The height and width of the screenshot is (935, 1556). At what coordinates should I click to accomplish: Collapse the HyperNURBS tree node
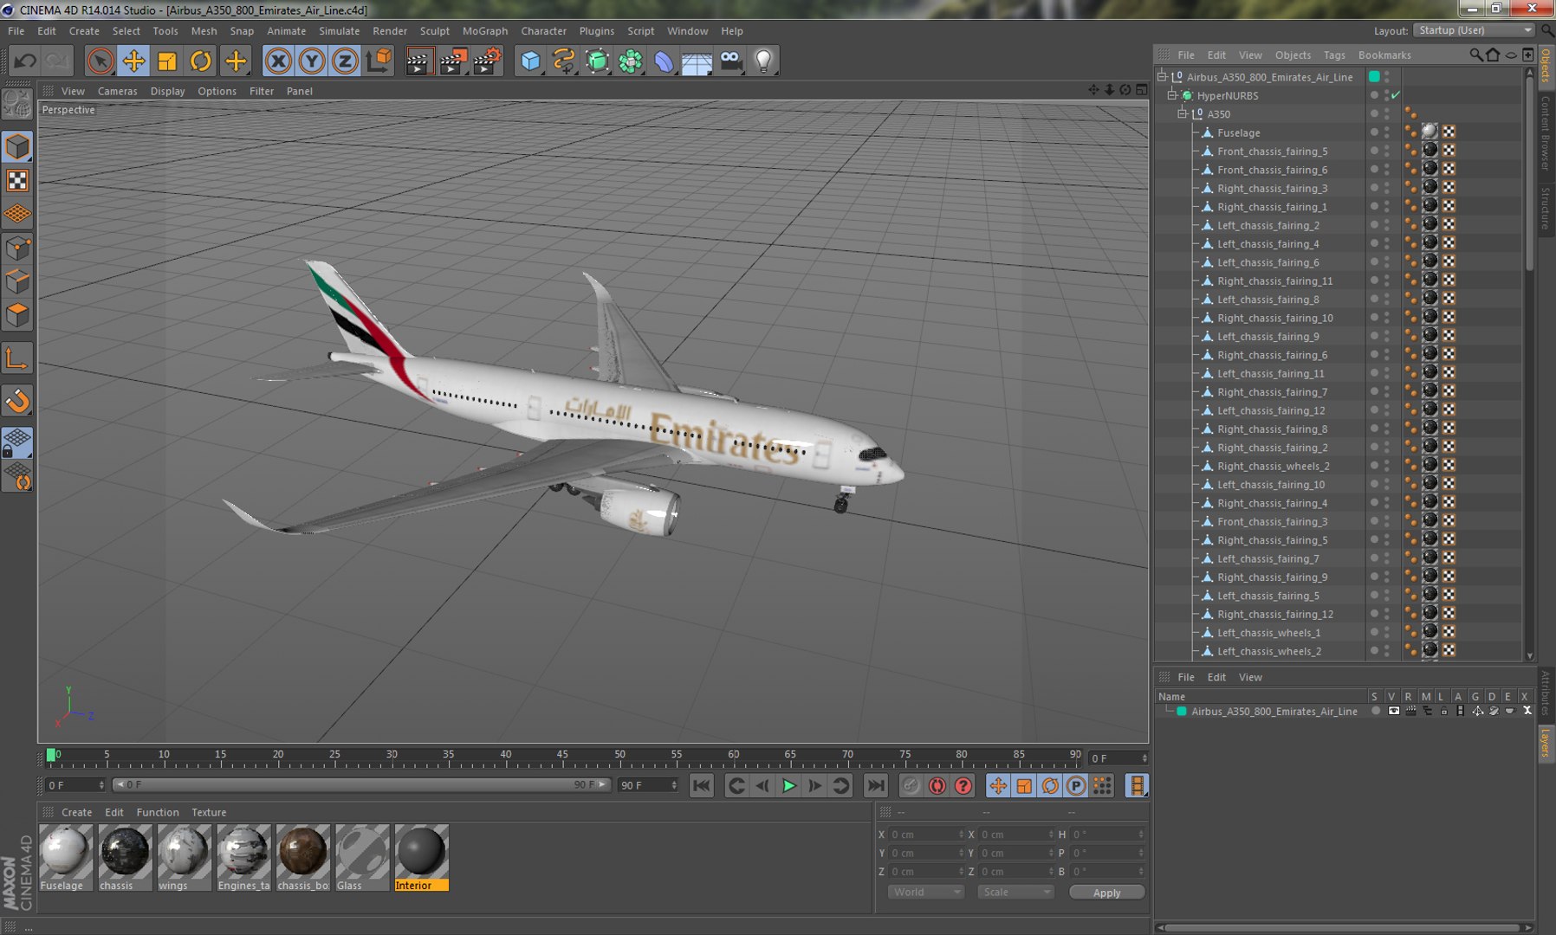click(x=1172, y=95)
